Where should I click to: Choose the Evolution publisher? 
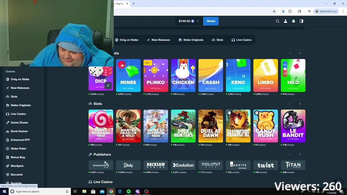click(x=183, y=165)
